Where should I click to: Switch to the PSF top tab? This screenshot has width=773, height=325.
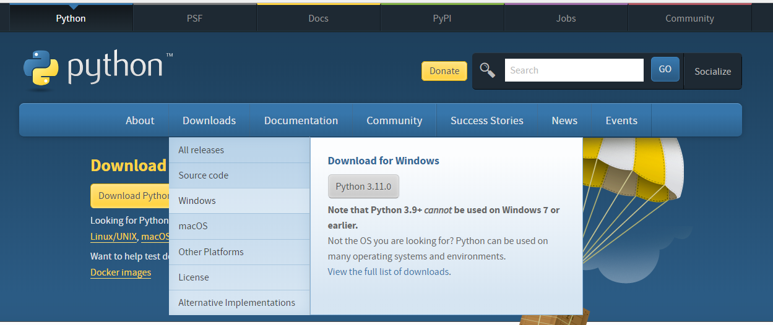[194, 19]
